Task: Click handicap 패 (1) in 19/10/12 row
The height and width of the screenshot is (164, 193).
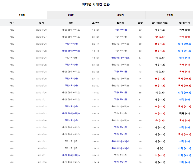Action: tap(160, 148)
